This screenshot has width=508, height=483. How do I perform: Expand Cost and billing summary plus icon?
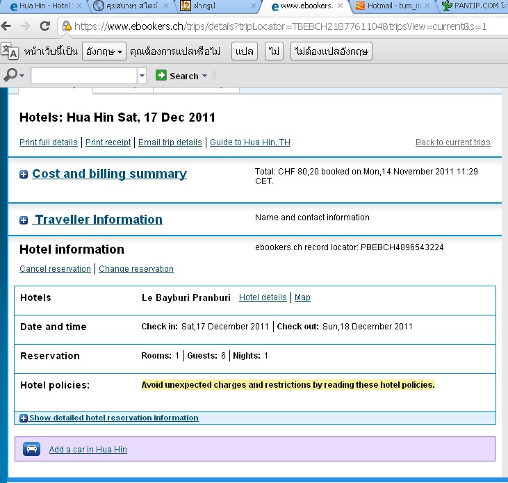(x=24, y=174)
